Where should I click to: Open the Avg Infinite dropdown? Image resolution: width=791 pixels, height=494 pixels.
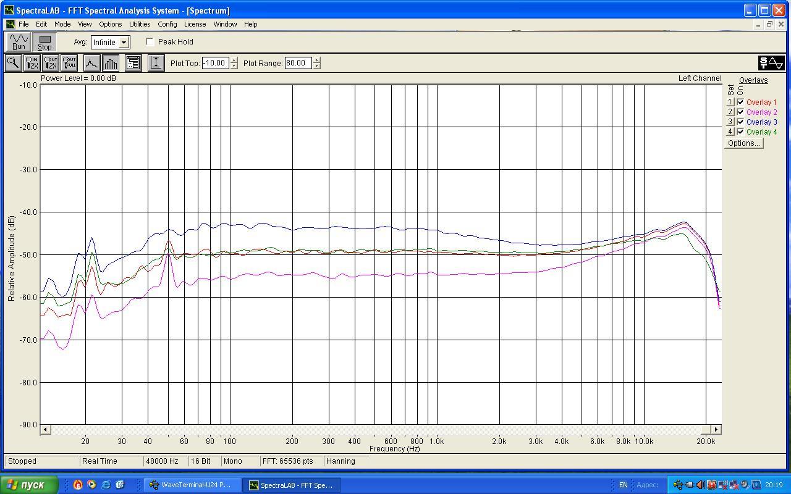(124, 43)
